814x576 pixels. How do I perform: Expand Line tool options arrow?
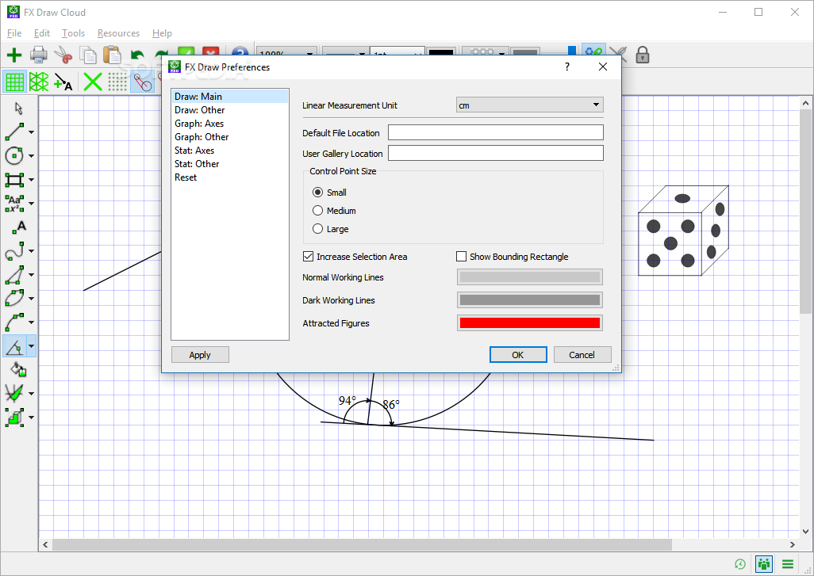31,132
